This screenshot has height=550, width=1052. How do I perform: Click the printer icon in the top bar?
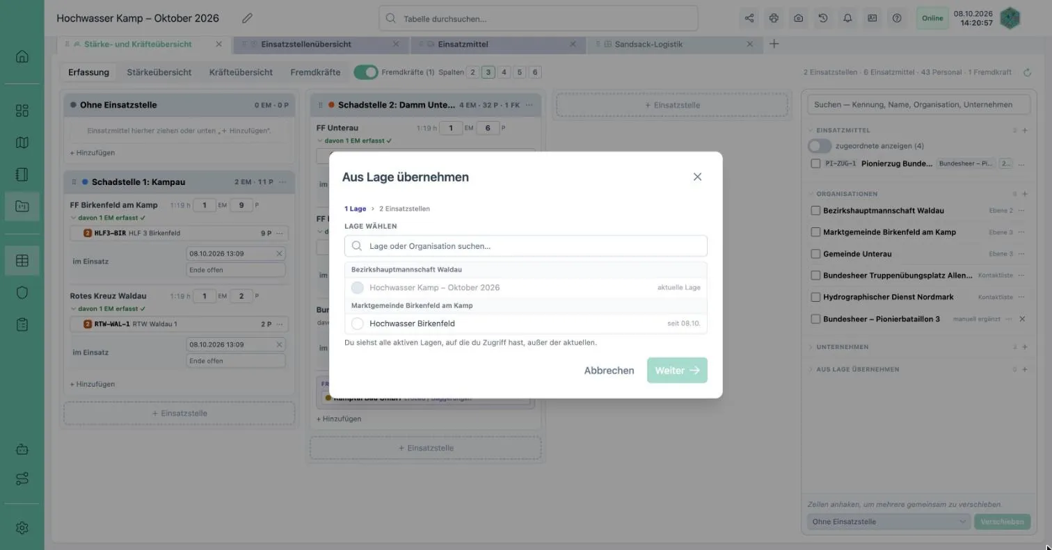coord(774,19)
